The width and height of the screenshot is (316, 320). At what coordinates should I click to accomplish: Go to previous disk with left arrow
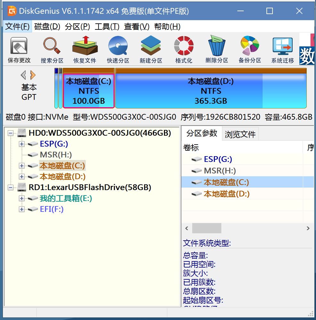23,75
